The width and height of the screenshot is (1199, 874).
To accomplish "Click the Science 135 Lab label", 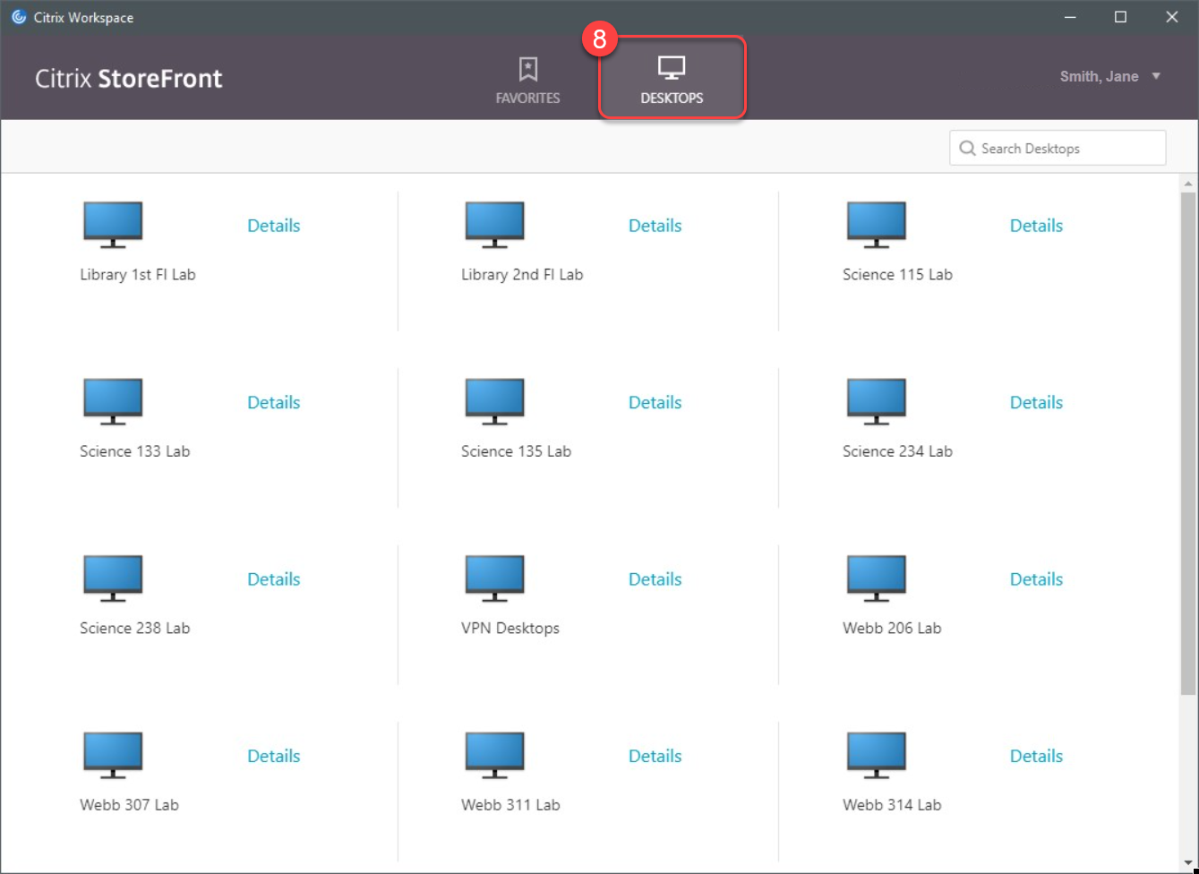I will [516, 451].
